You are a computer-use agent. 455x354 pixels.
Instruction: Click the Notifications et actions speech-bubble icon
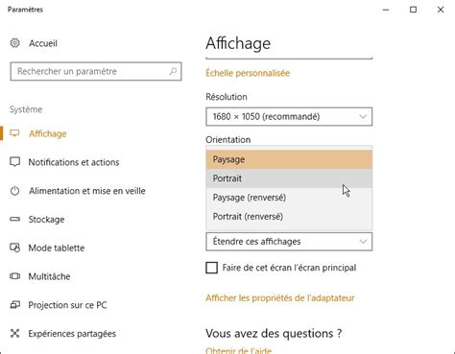(14, 162)
